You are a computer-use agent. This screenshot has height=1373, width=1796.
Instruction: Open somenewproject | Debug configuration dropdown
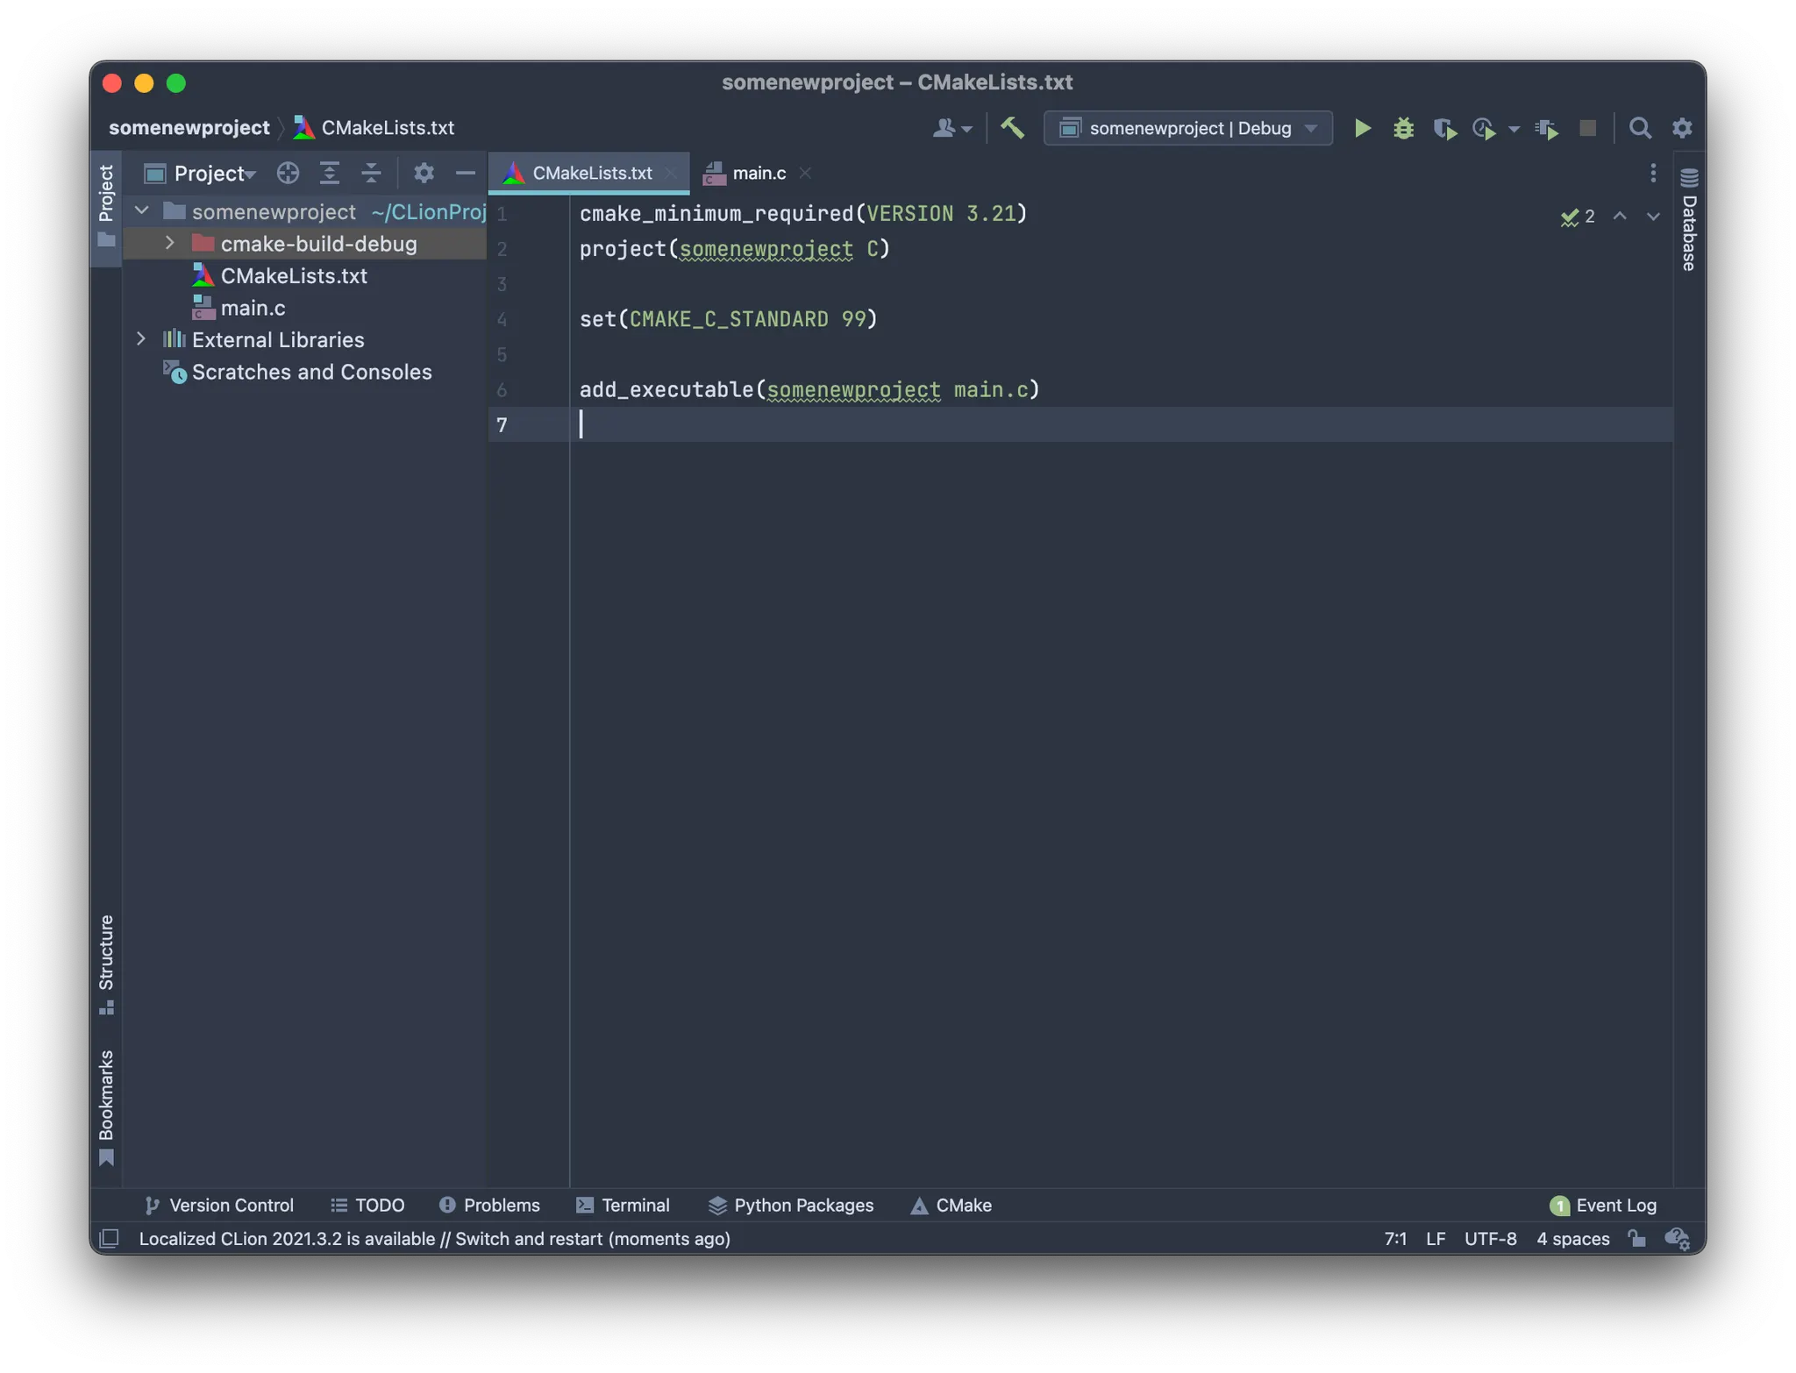click(x=1188, y=129)
